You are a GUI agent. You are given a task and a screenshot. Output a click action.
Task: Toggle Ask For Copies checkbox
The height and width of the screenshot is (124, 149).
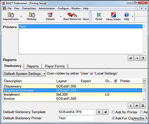pos(113,118)
